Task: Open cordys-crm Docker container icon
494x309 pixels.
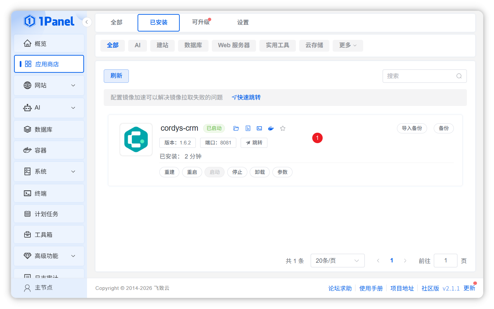Action: (271, 128)
